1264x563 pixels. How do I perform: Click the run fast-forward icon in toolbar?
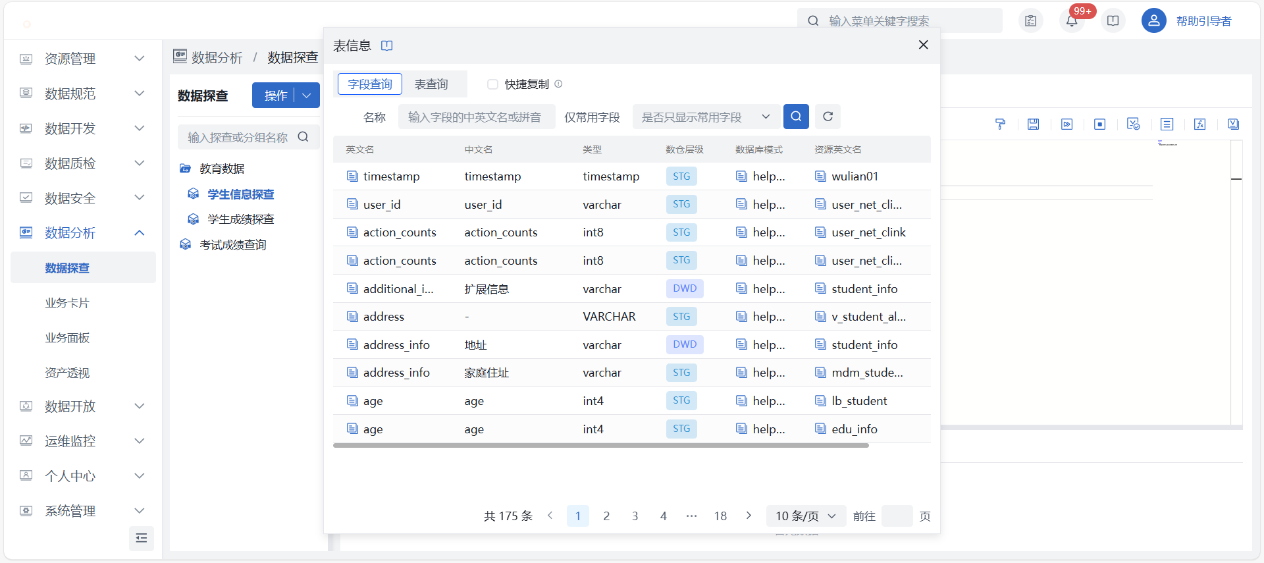(x=1066, y=124)
